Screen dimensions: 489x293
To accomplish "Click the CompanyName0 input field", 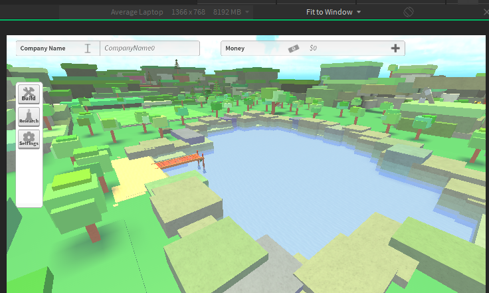I will click(x=149, y=48).
